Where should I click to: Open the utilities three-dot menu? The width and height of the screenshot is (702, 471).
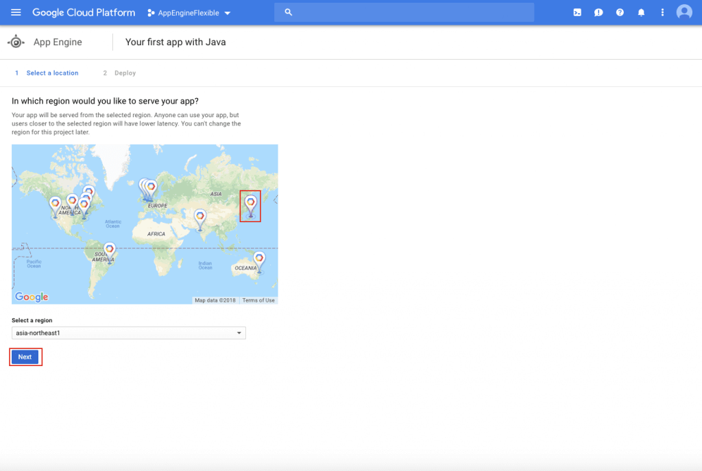point(662,12)
